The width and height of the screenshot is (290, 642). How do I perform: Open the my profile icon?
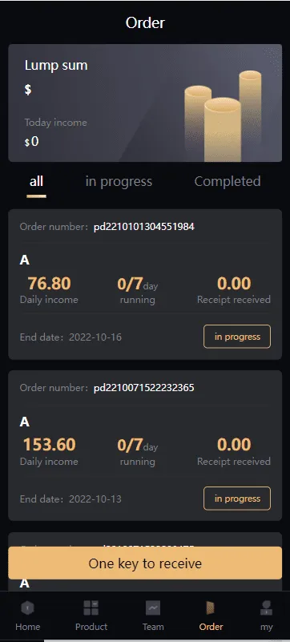click(x=266, y=608)
